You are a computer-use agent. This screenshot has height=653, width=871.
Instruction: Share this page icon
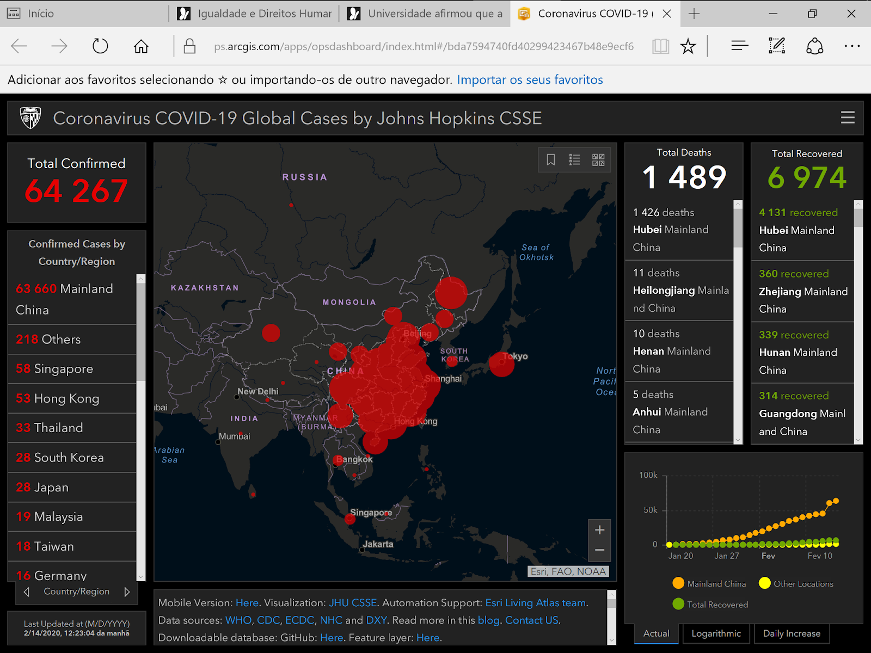click(814, 46)
